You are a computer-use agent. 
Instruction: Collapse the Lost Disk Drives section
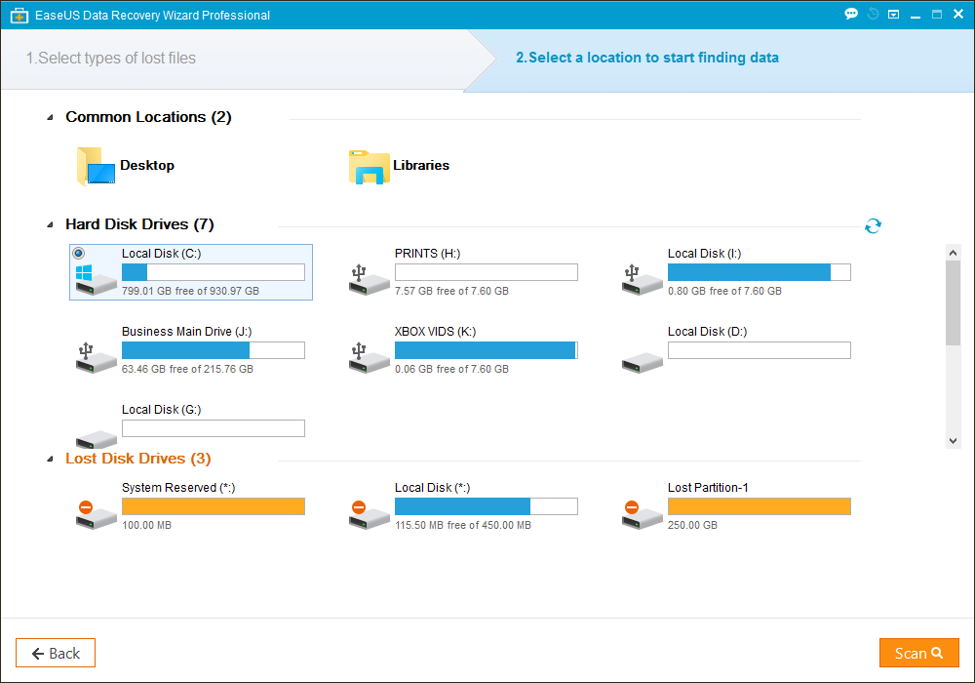coord(49,458)
